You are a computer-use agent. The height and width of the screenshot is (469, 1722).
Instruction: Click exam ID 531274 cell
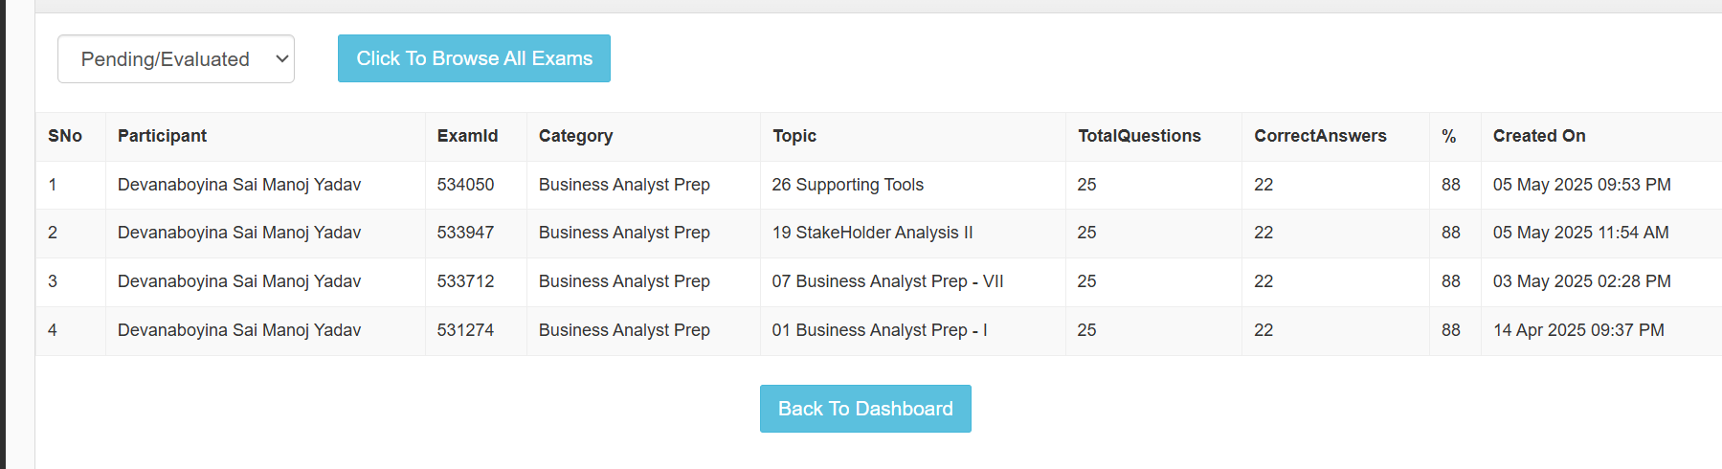coord(466,330)
